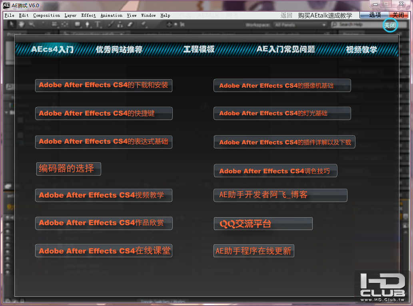
Task: Select the Type (T) tool in toolbar
Action: click(98, 24)
